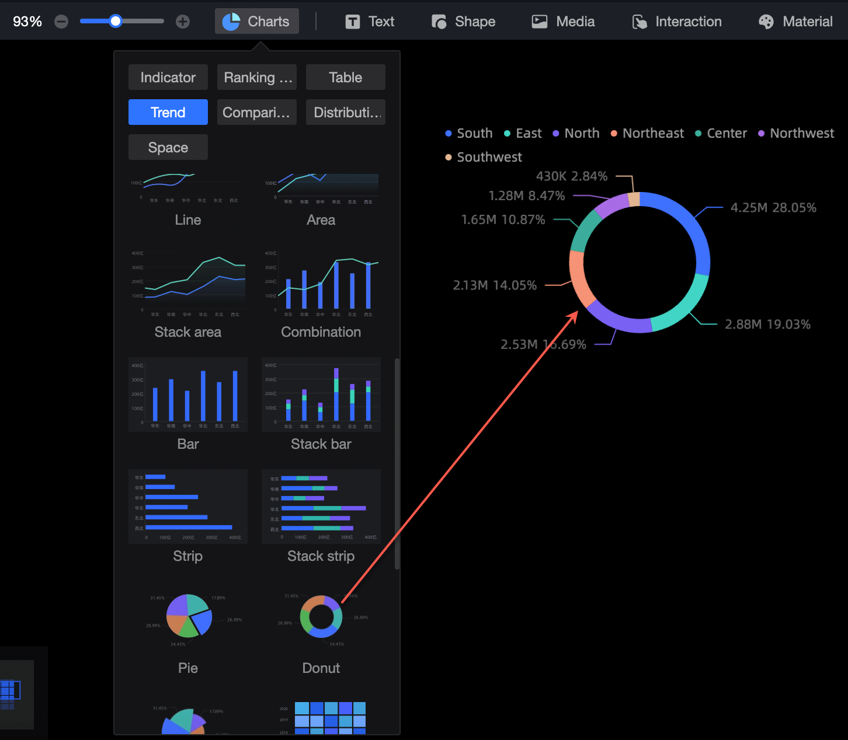The height and width of the screenshot is (740, 848).
Task: Select the Space chart category
Action: pyautogui.click(x=168, y=147)
